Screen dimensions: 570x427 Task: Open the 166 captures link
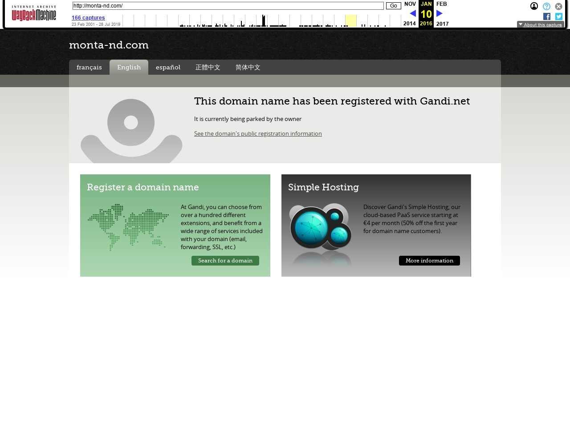88,18
